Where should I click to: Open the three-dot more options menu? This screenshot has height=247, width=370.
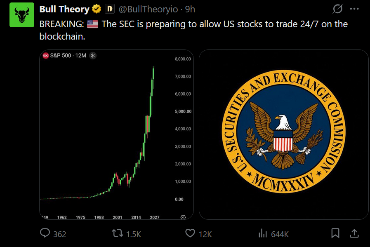pos(354,9)
